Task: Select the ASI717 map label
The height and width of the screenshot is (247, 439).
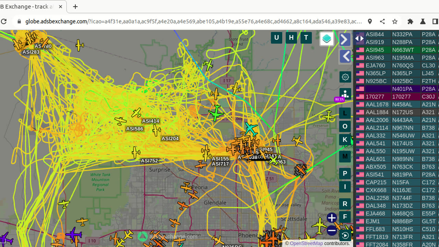Action: pyautogui.click(x=220, y=164)
